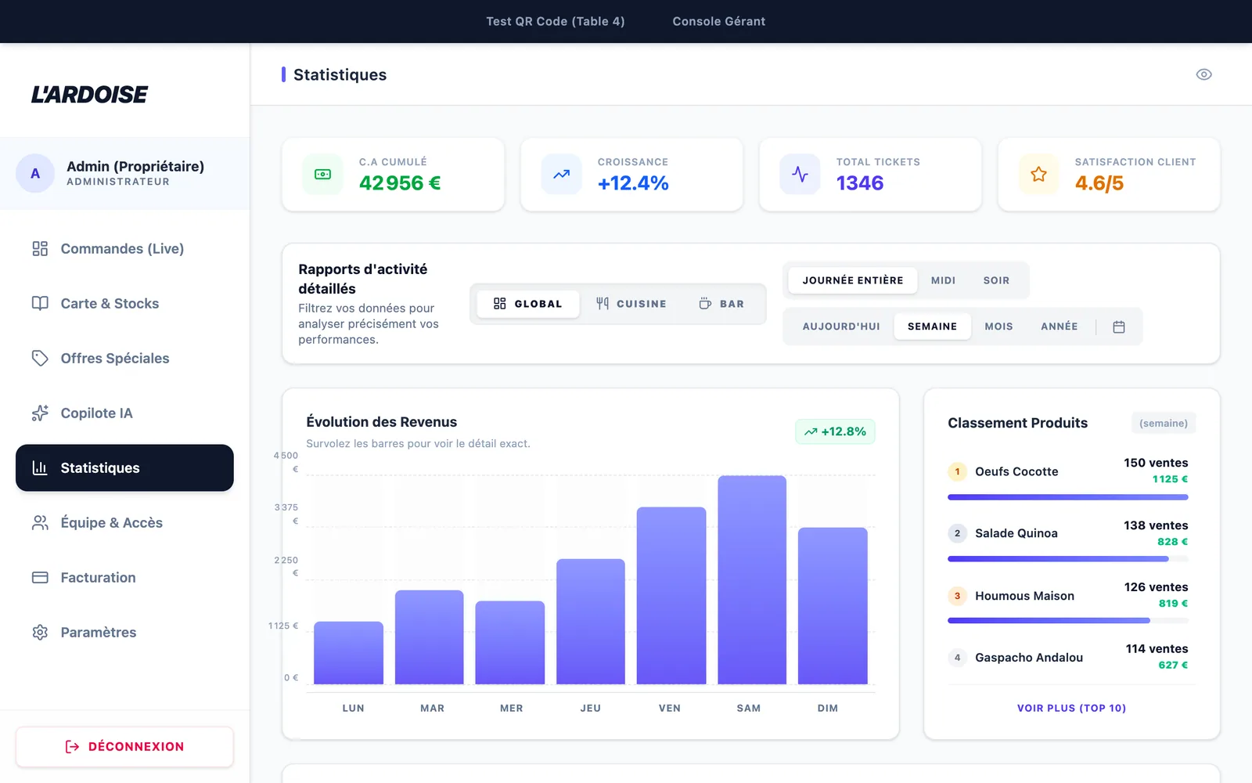Click the Gaspacho Andalou product row
The width and height of the screenshot is (1252, 783).
(1068, 658)
